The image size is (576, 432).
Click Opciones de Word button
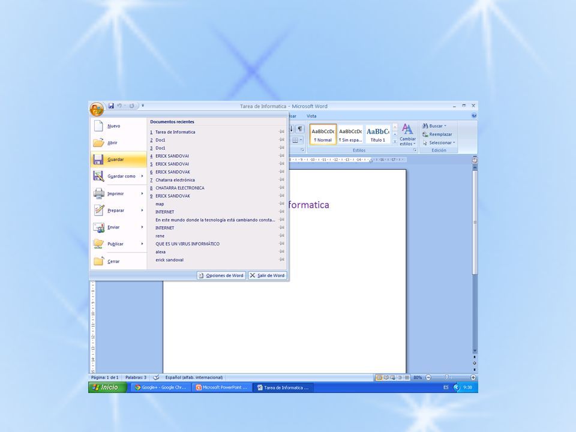221,275
